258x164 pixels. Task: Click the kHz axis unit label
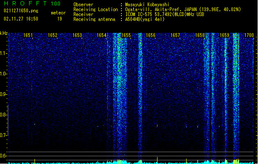point(4,33)
